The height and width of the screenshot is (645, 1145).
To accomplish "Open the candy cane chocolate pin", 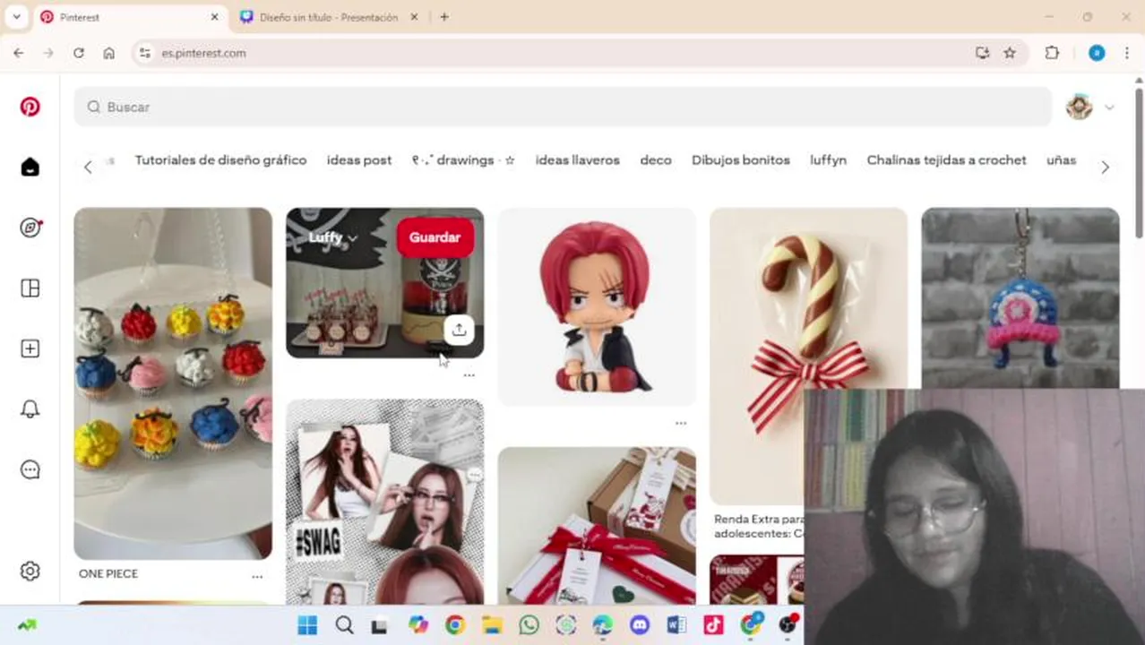I will click(808, 357).
